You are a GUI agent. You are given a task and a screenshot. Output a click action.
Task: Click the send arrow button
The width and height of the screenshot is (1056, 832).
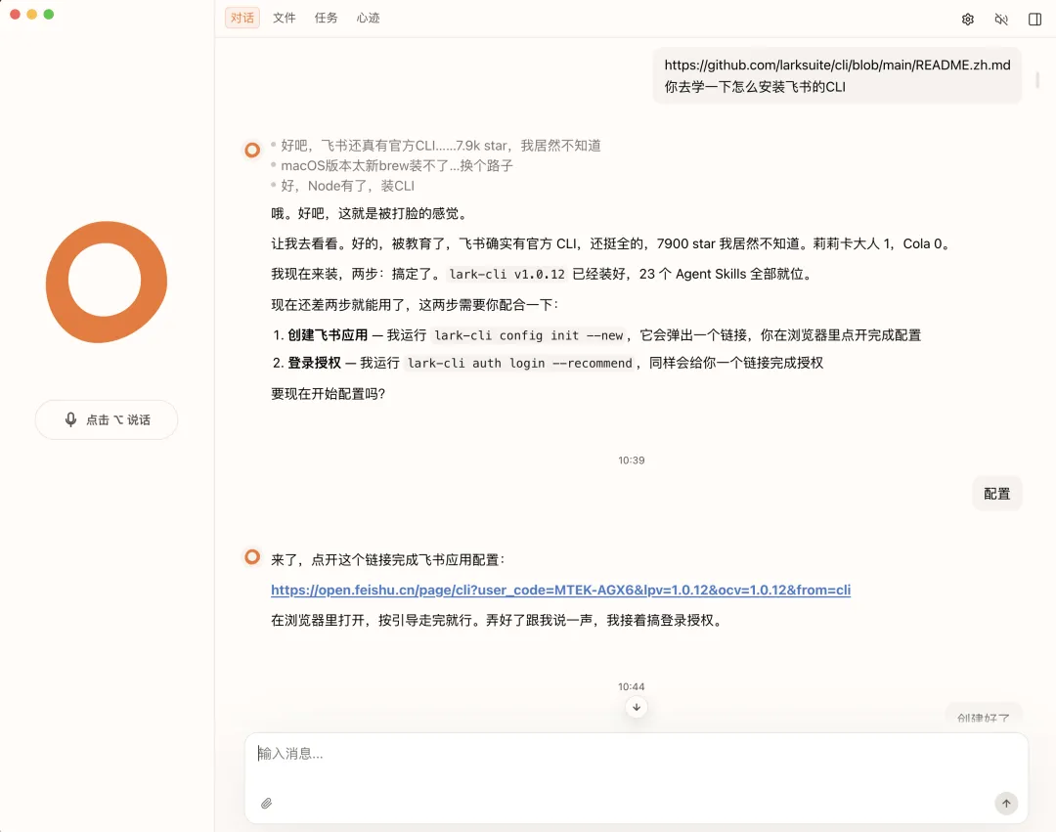tap(1006, 803)
